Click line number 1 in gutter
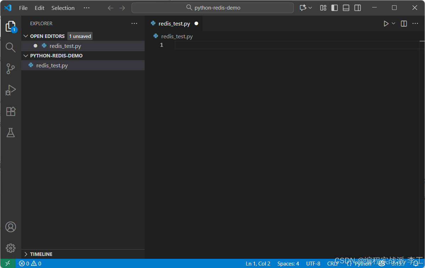The image size is (425, 268). point(162,45)
